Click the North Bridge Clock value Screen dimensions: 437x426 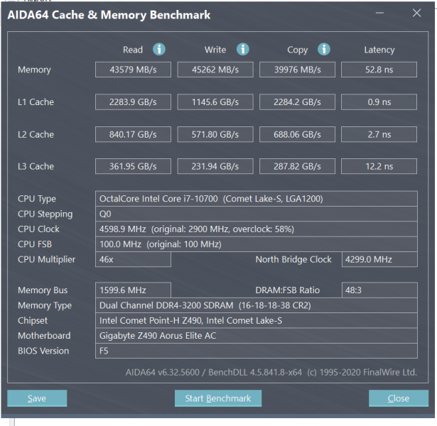[x=379, y=260]
